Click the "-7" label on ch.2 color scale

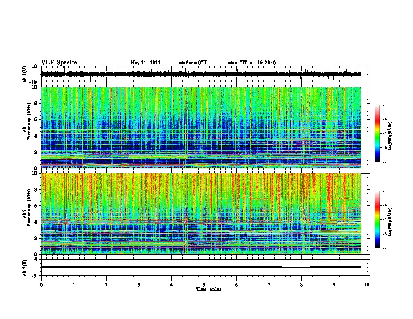tap(384, 248)
